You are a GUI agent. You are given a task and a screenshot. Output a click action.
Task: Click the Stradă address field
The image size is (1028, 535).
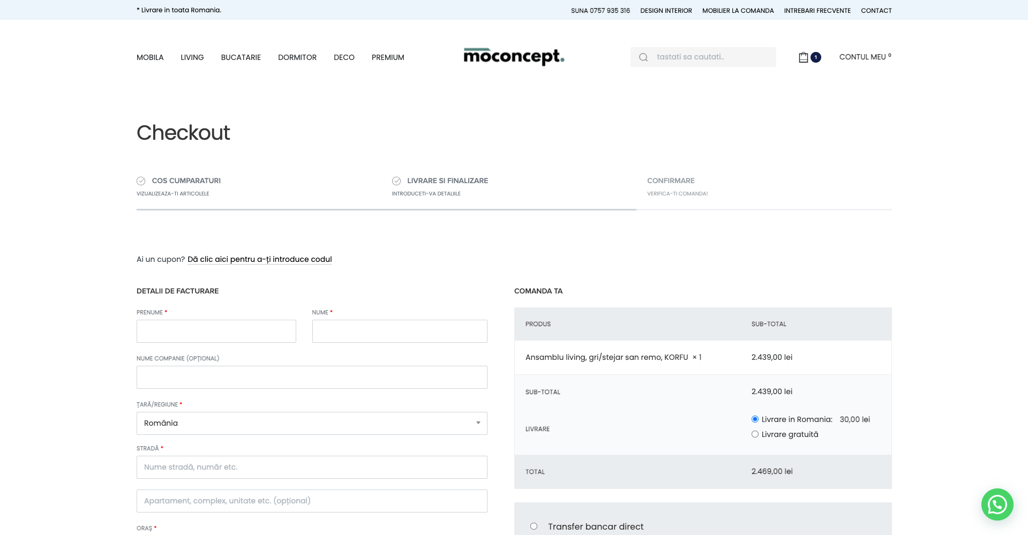pyautogui.click(x=312, y=467)
